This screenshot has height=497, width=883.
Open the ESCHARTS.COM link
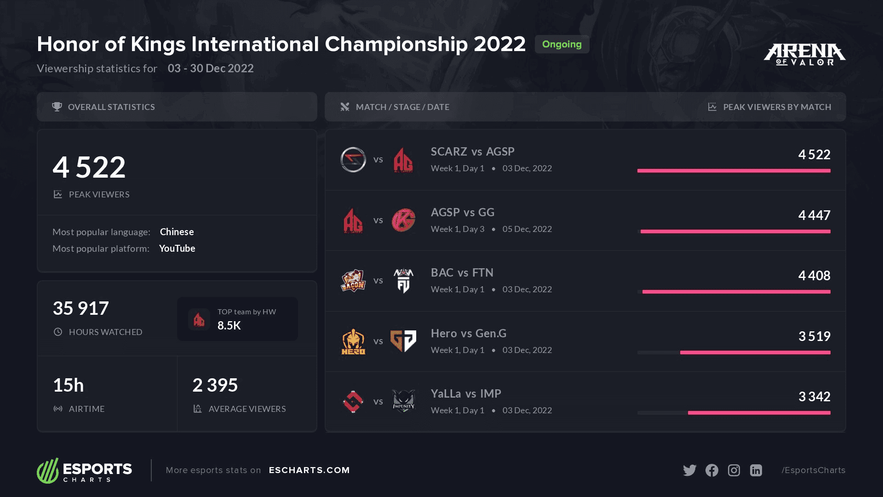309,470
